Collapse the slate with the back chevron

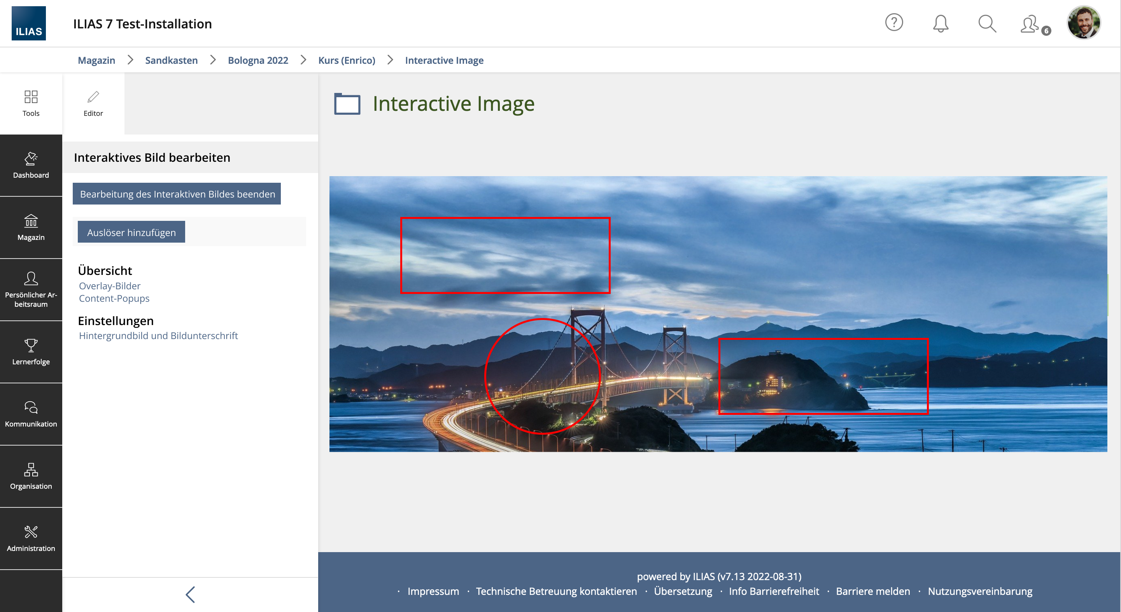(190, 594)
